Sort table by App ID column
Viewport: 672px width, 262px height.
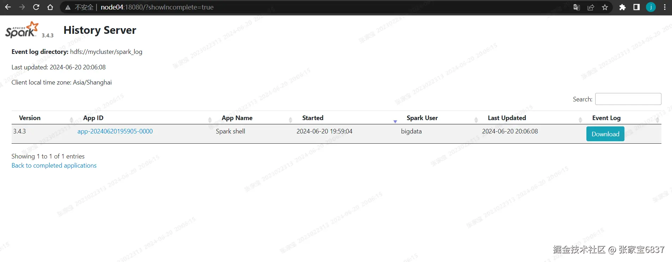point(93,118)
